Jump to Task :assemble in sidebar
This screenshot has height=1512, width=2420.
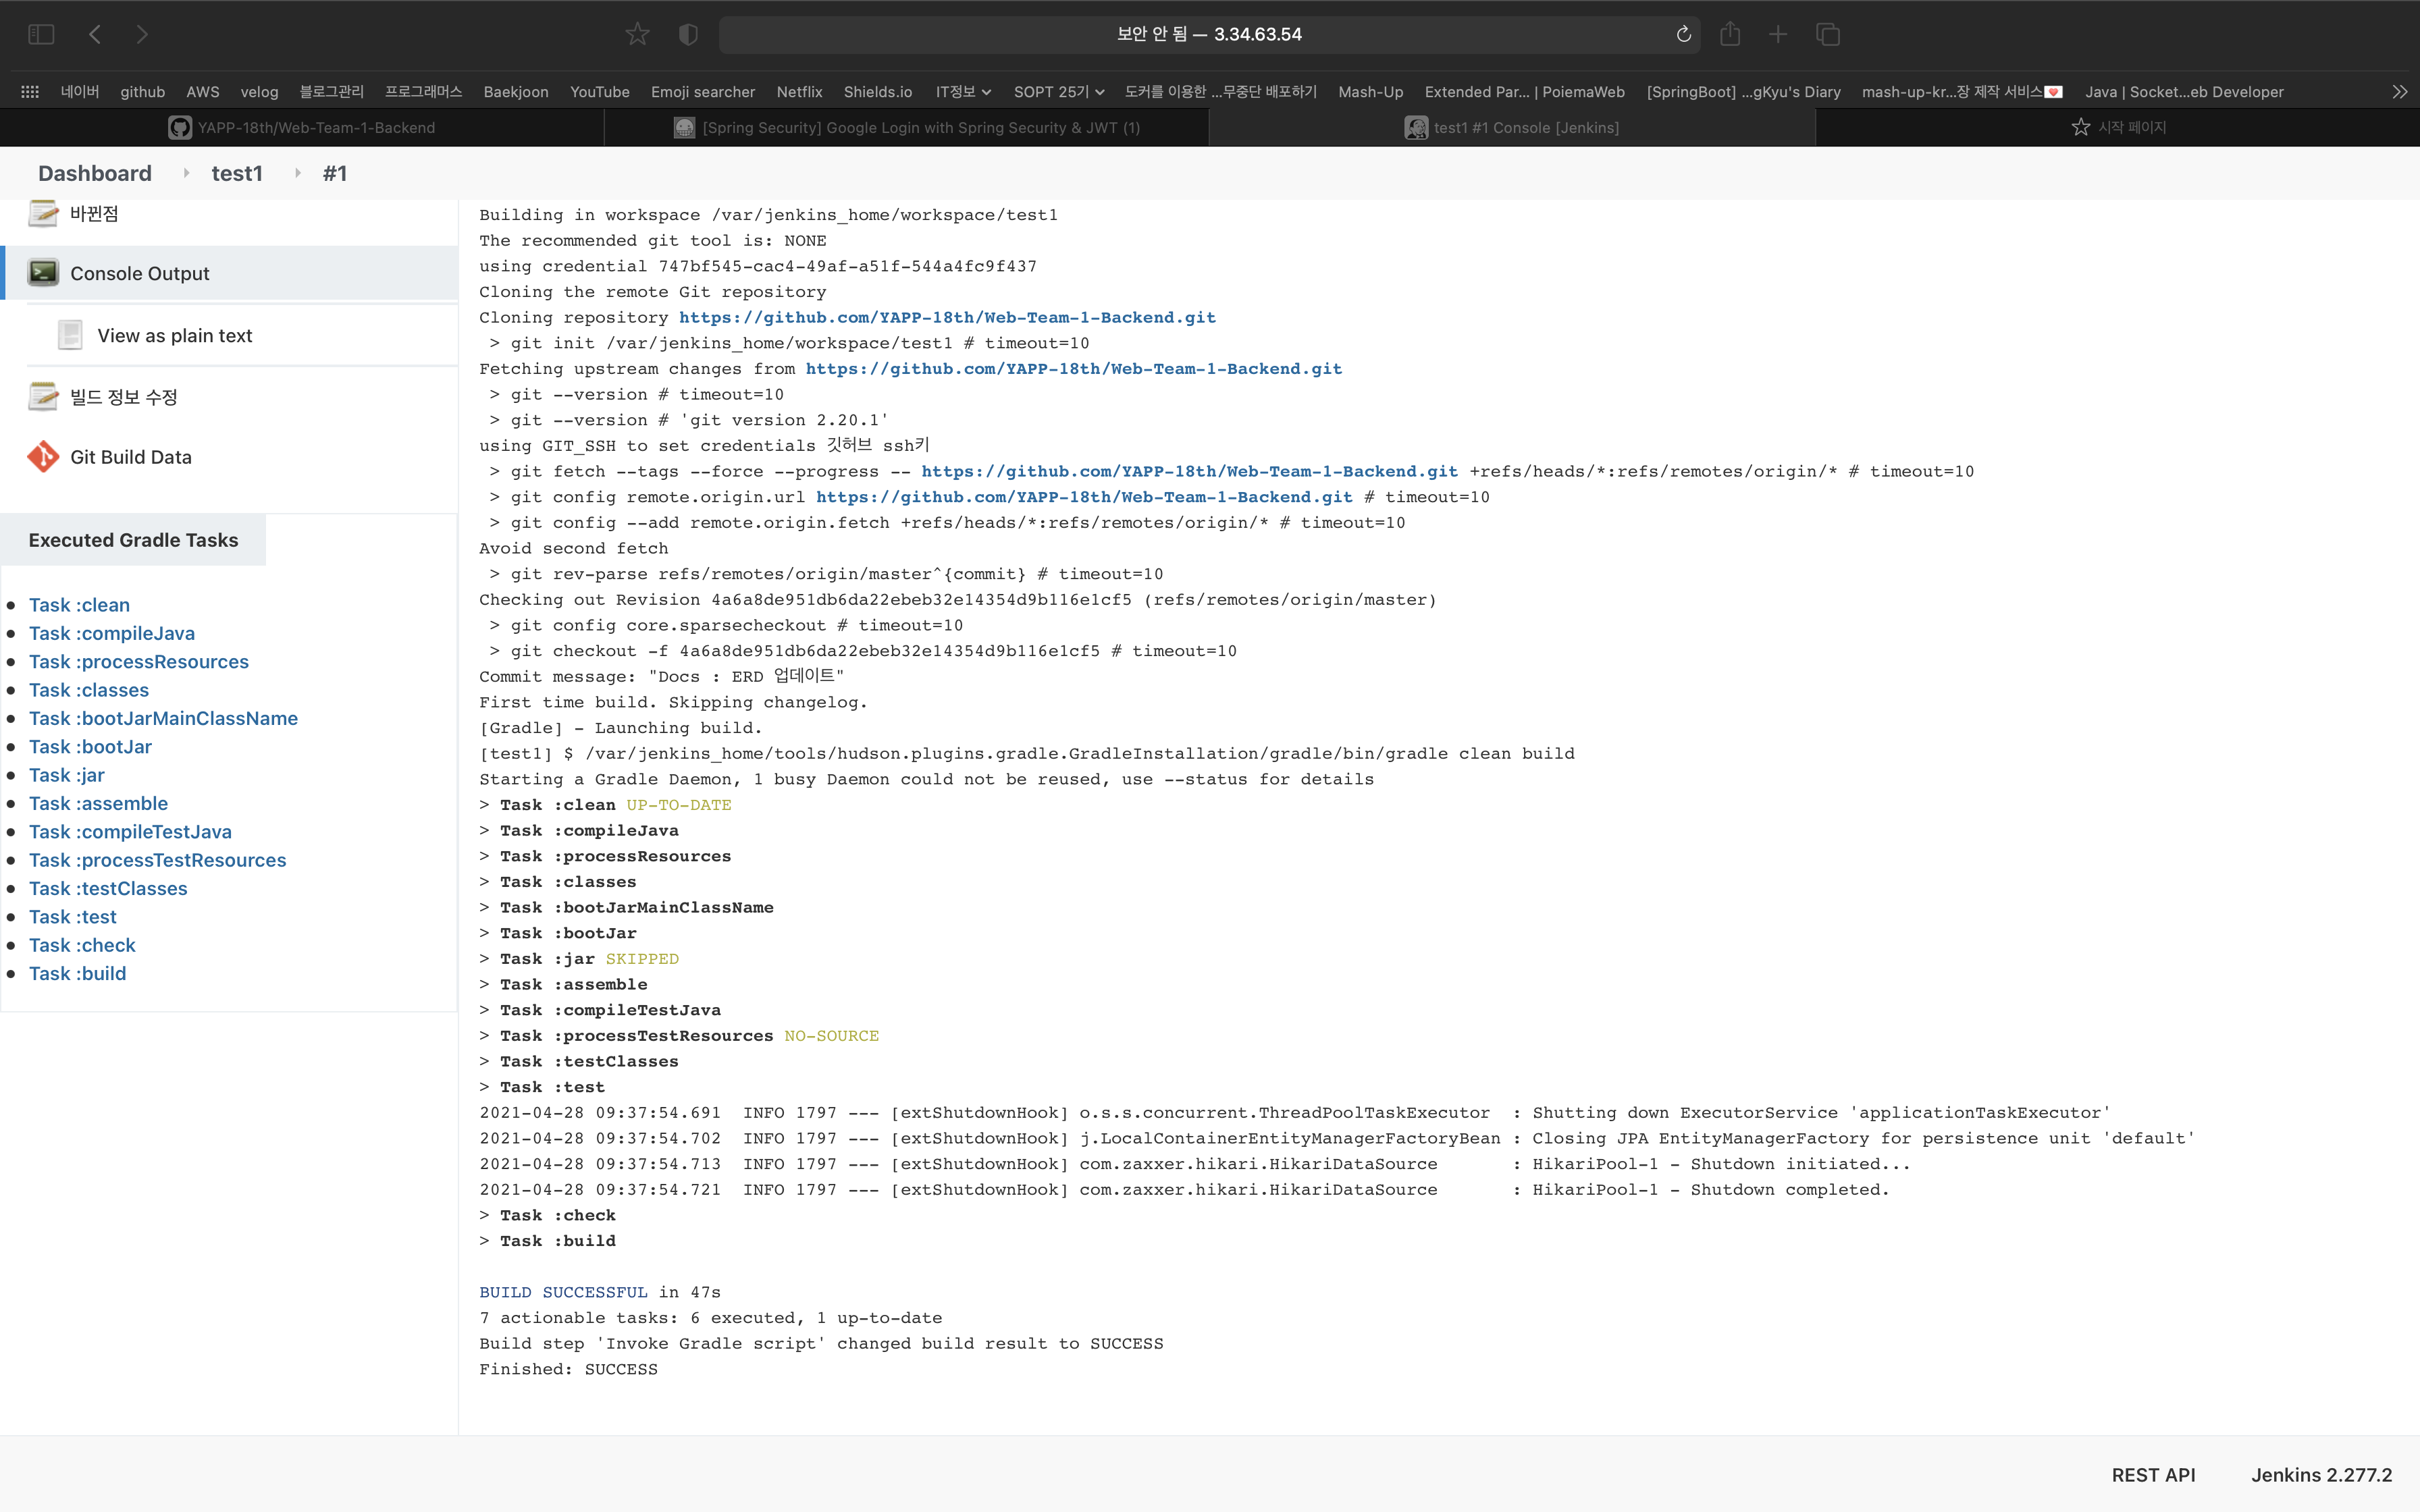pyautogui.click(x=98, y=803)
